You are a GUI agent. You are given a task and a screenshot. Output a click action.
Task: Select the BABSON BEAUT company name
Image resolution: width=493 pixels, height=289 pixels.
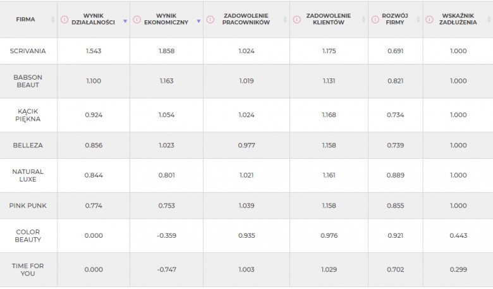pos(28,81)
